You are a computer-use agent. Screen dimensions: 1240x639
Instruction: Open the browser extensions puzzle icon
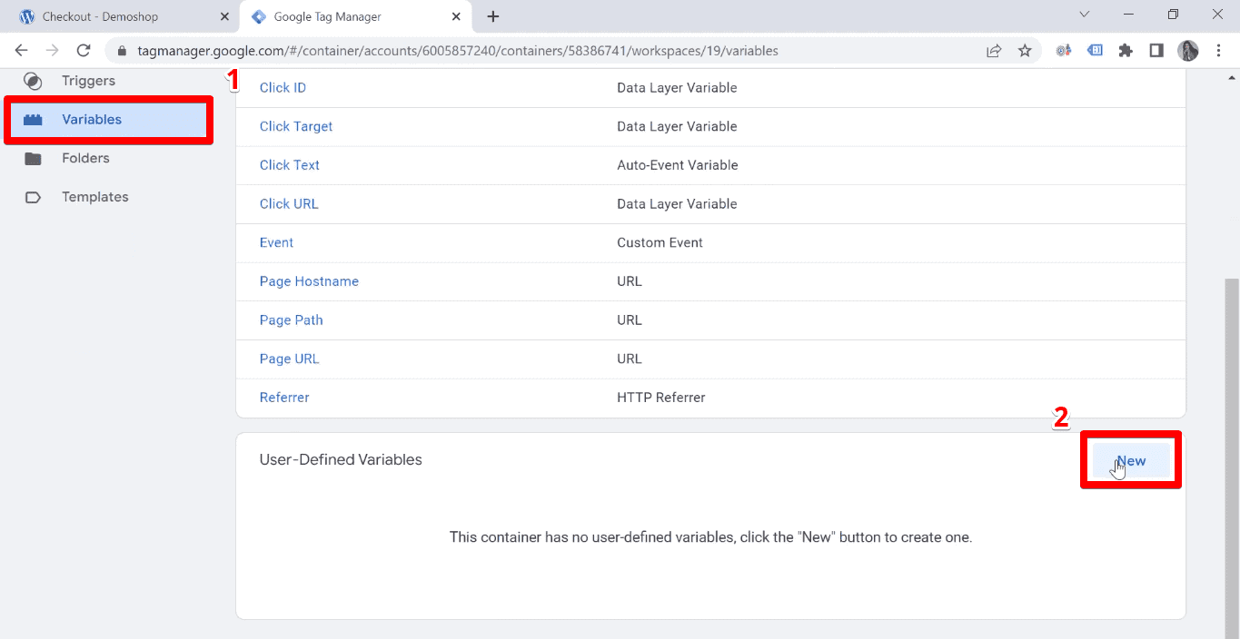pos(1126,51)
